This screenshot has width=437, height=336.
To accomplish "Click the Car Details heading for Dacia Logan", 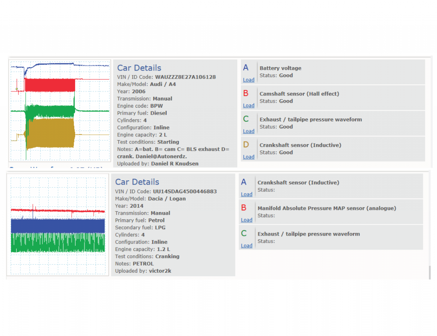I will pyautogui.click(x=137, y=182).
